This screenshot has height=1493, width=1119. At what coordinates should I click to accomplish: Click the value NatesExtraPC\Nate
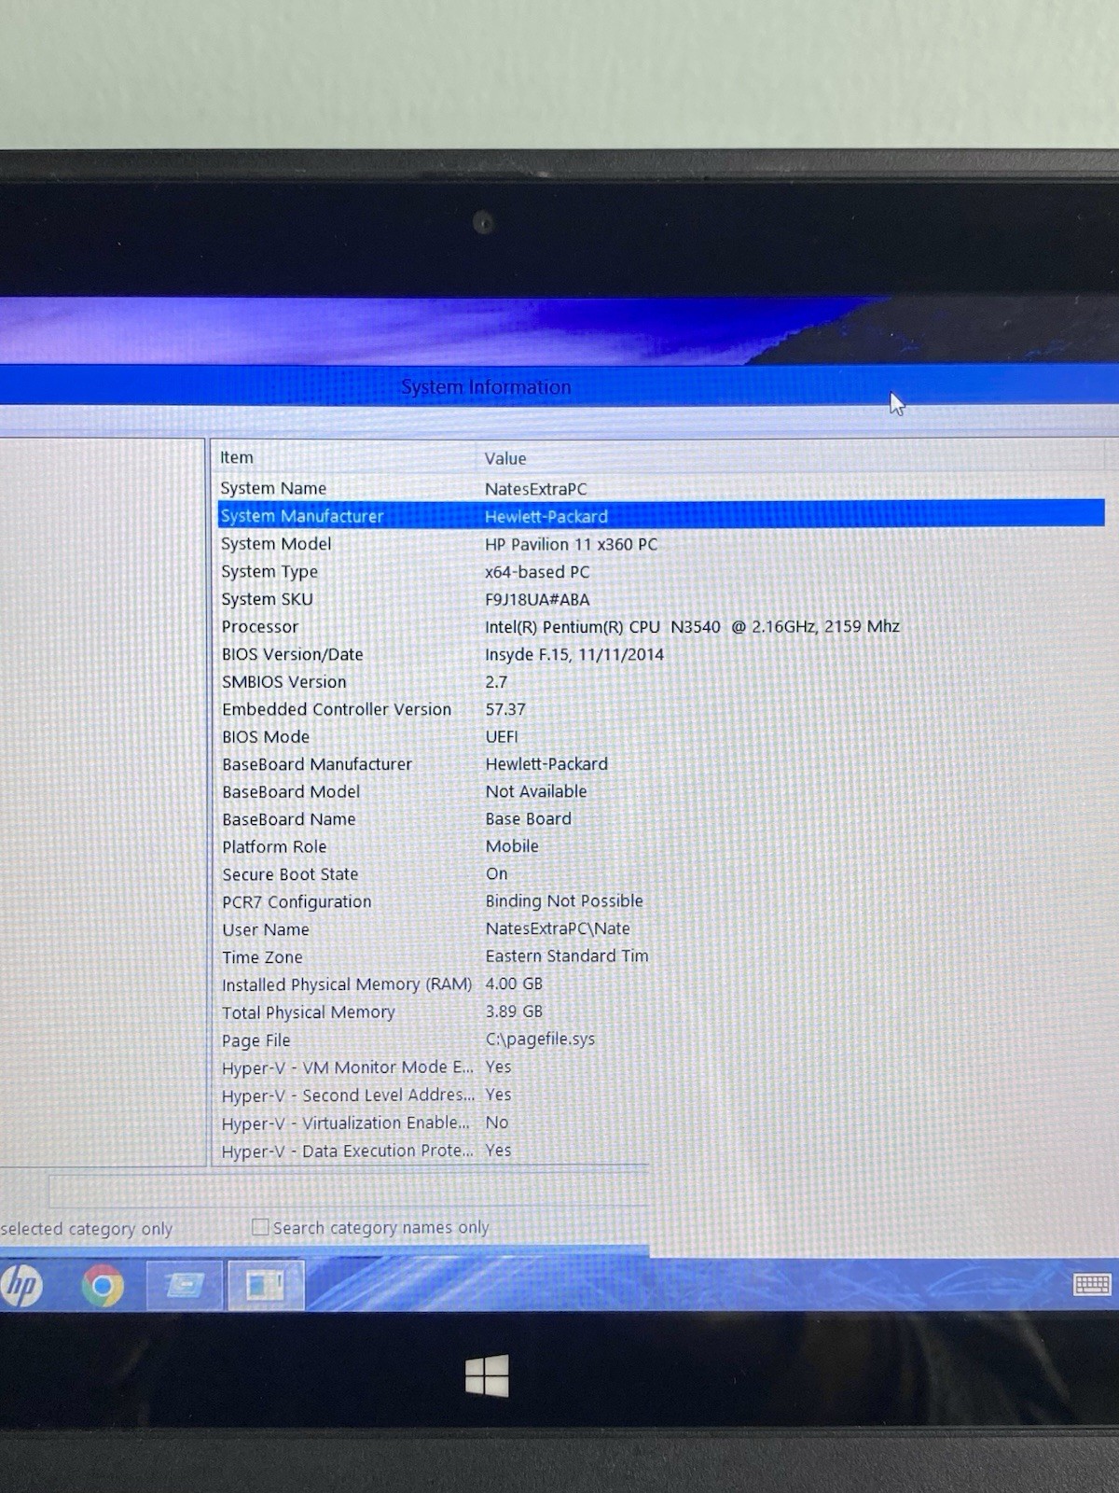pos(558,928)
